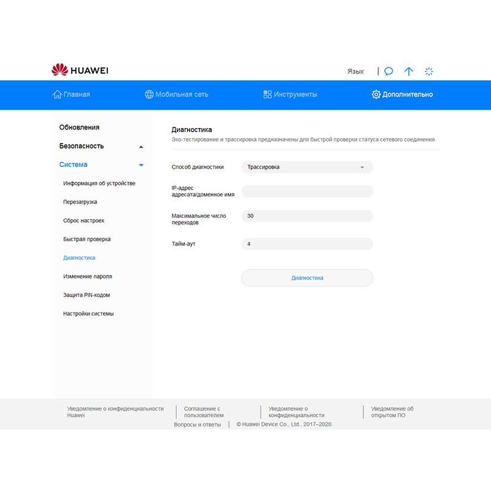Open the Вопросы и ответы footer link
This screenshot has width=491, height=491.
click(197, 424)
